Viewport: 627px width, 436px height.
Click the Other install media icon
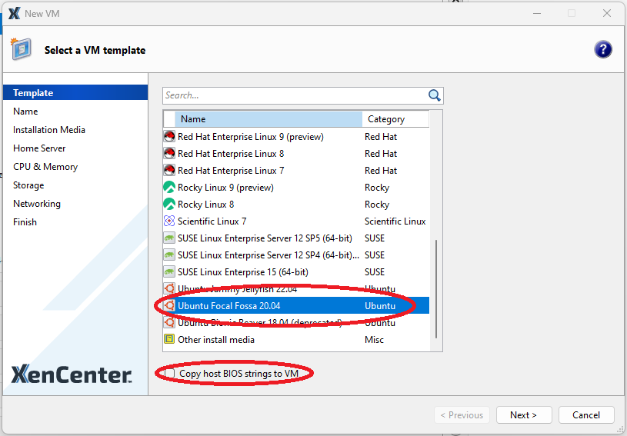pyautogui.click(x=169, y=339)
